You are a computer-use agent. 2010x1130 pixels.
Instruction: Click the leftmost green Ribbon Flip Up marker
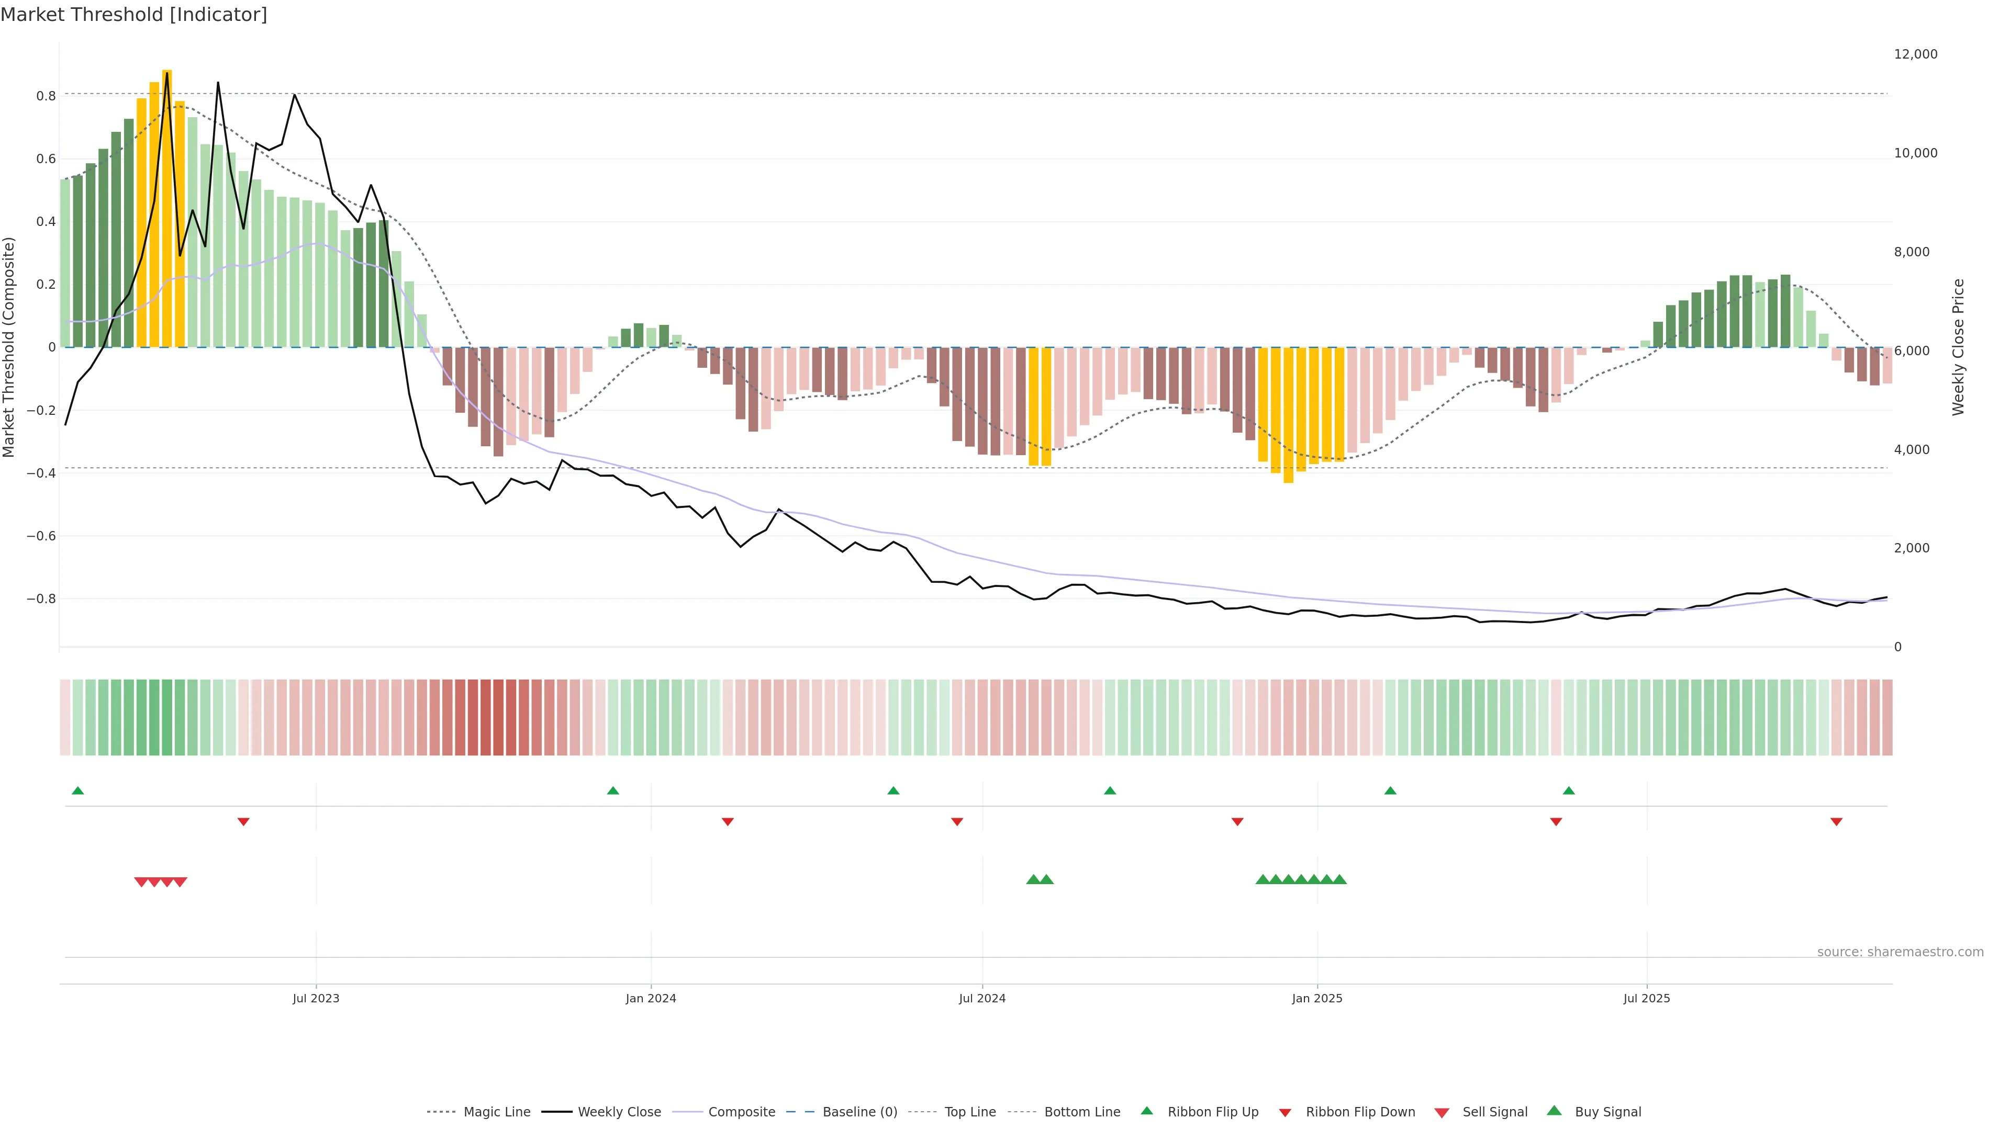pos(77,791)
